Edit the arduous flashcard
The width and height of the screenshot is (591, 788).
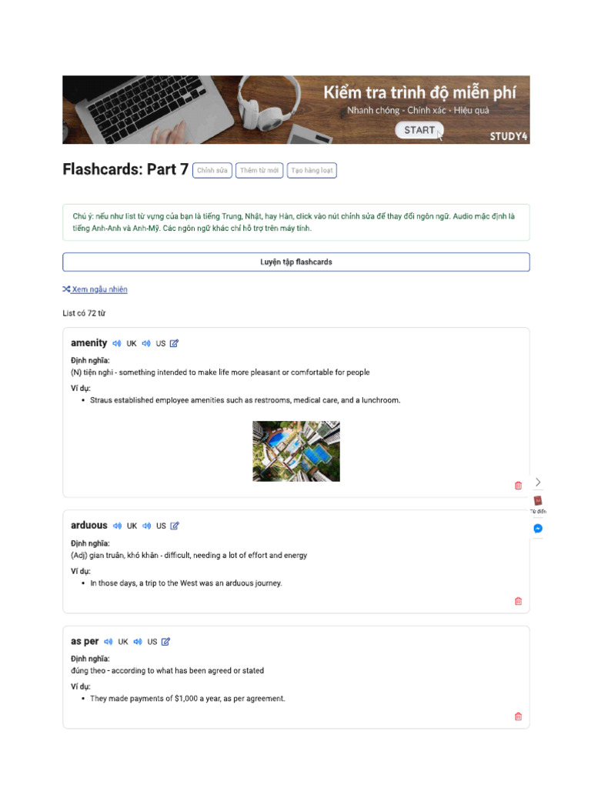pos(175,526)
